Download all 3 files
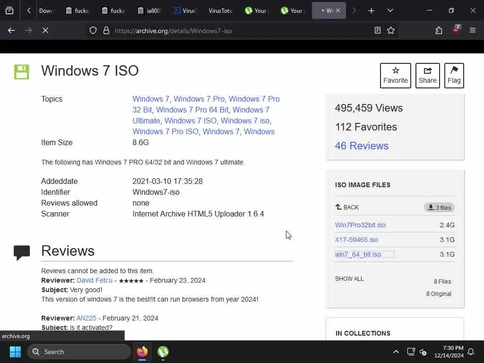 pyautogui.click(x=439, y=207)
